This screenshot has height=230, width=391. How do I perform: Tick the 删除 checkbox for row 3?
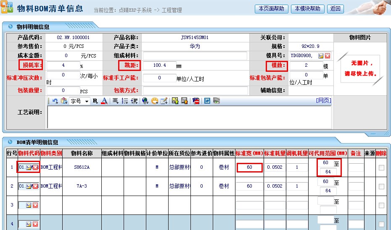pyautogui.click(x=381, y=205)
